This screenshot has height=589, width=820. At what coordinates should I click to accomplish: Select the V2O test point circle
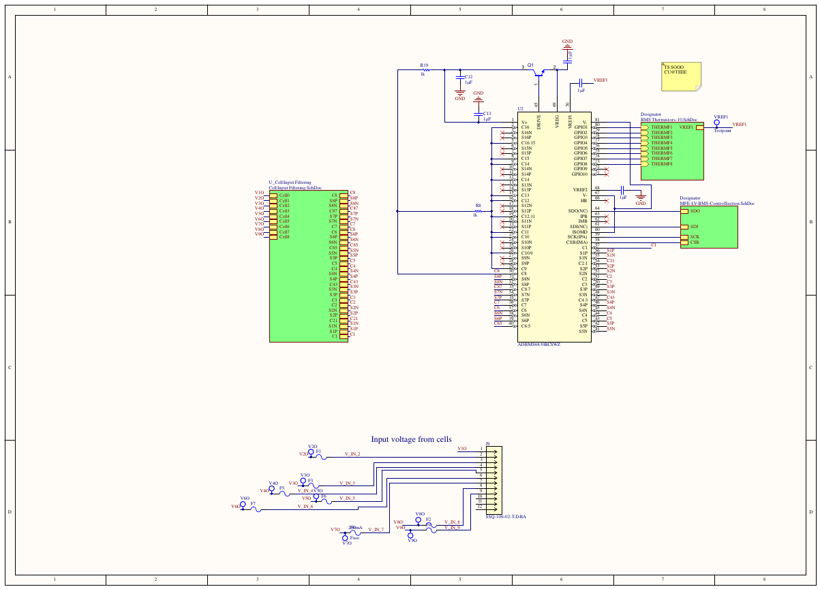(x=311, y=452)
